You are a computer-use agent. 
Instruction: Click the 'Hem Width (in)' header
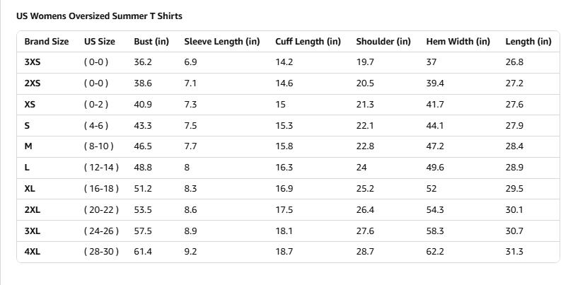[x=458, y=42]
